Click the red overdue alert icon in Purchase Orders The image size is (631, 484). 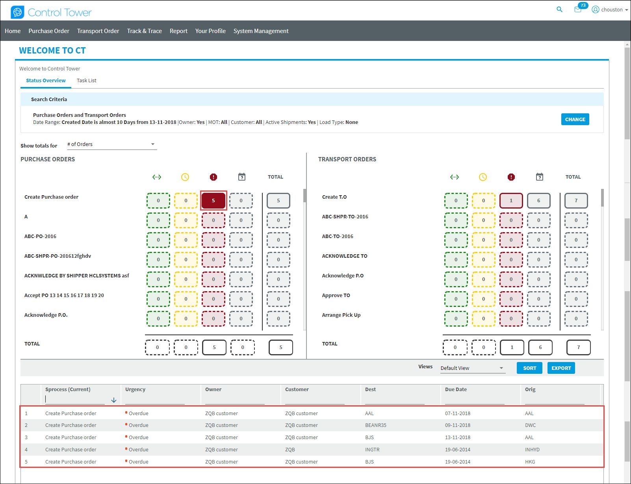click(213, 177)
